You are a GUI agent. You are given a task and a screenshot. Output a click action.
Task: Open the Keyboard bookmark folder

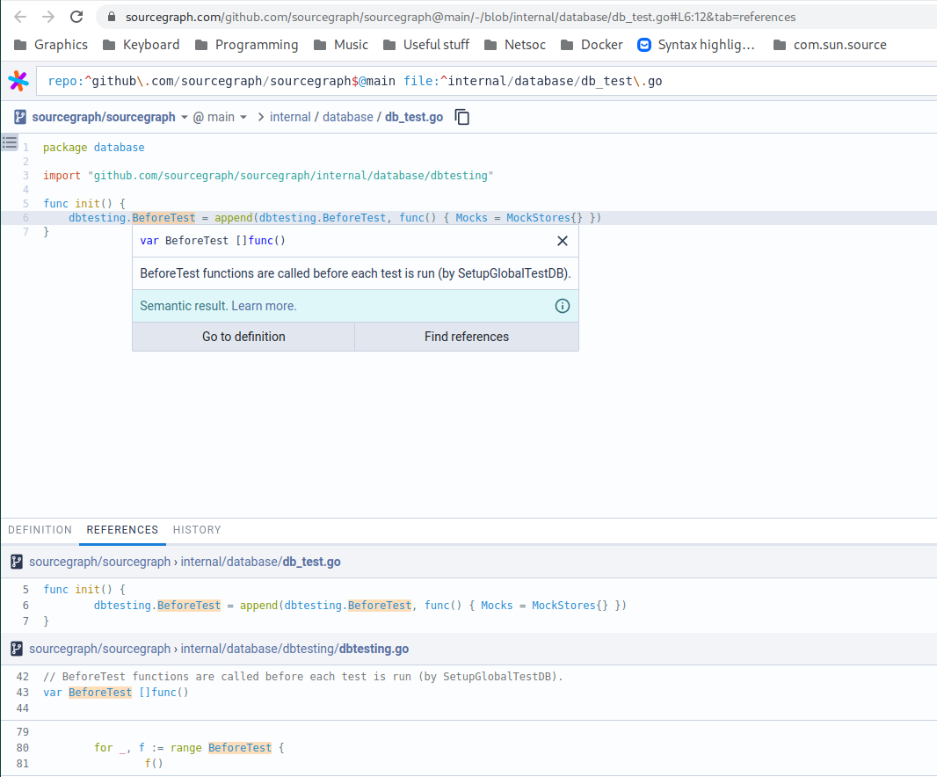click(141, 45)
